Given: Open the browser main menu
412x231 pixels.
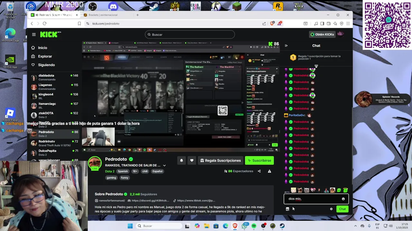Looking at the screenshot, I should pos(348,23).
